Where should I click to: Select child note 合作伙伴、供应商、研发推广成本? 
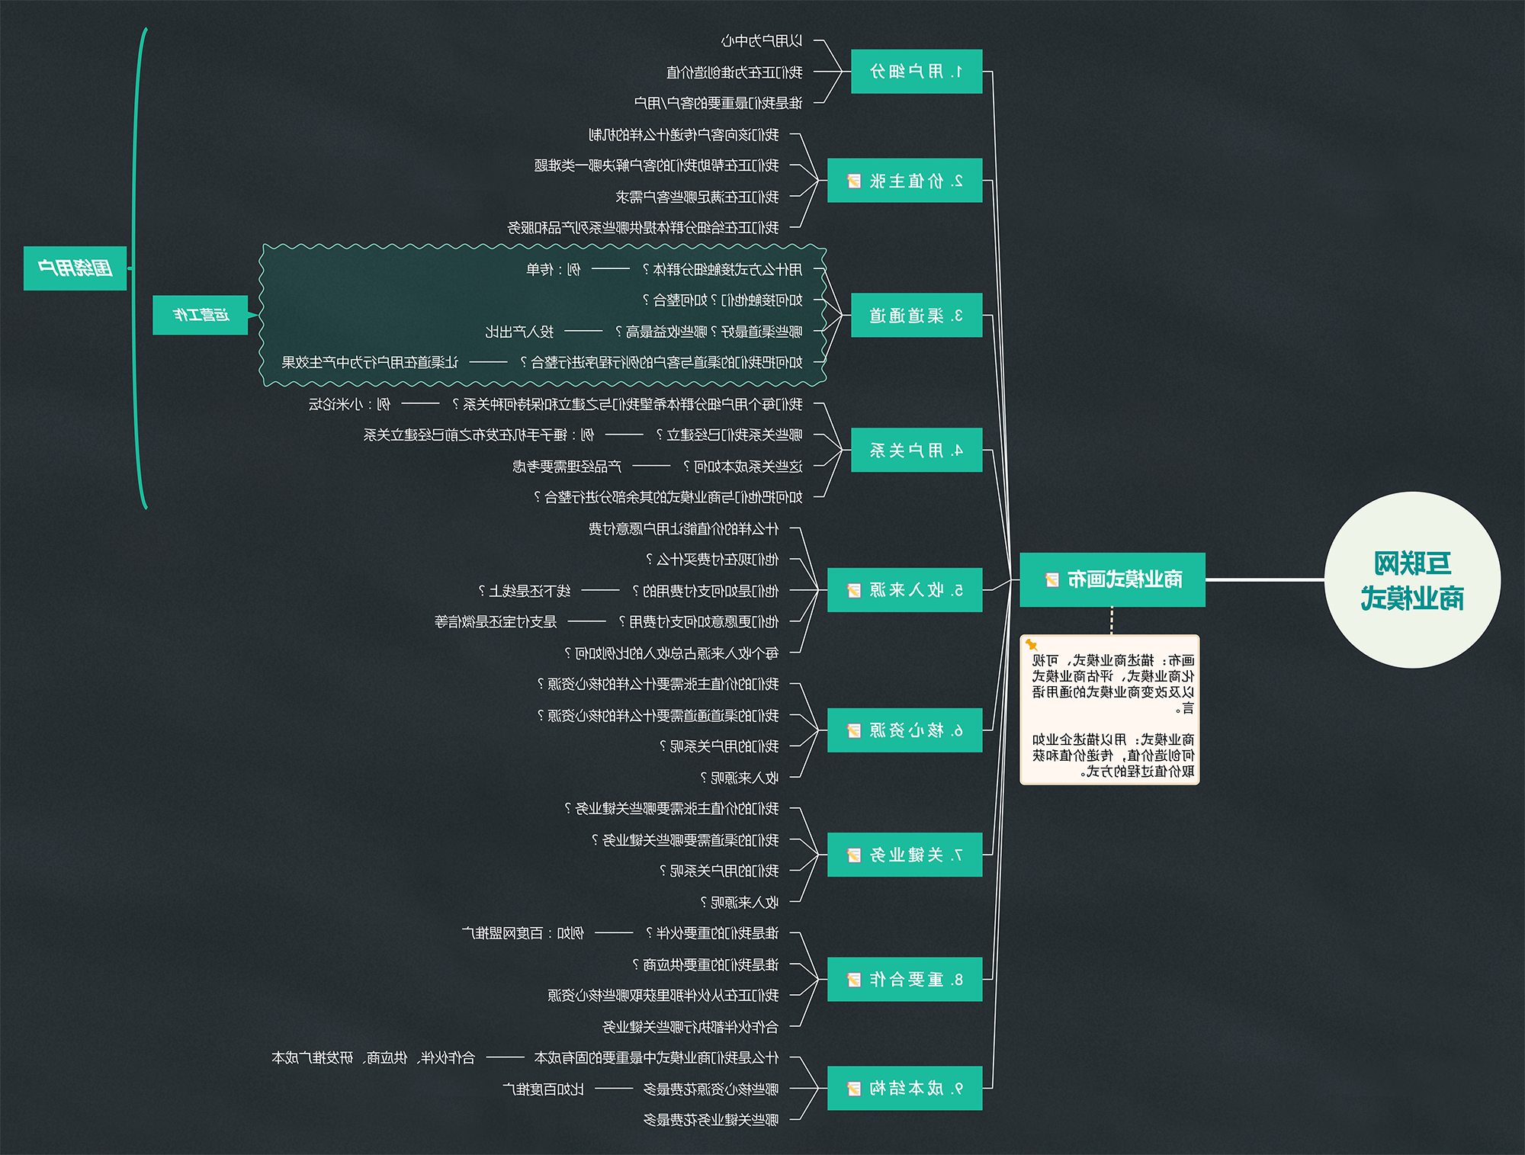374,1057
